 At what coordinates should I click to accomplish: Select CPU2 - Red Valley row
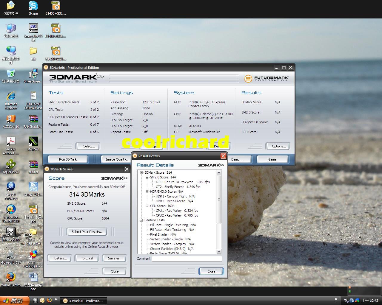click(x=177, y=215)
